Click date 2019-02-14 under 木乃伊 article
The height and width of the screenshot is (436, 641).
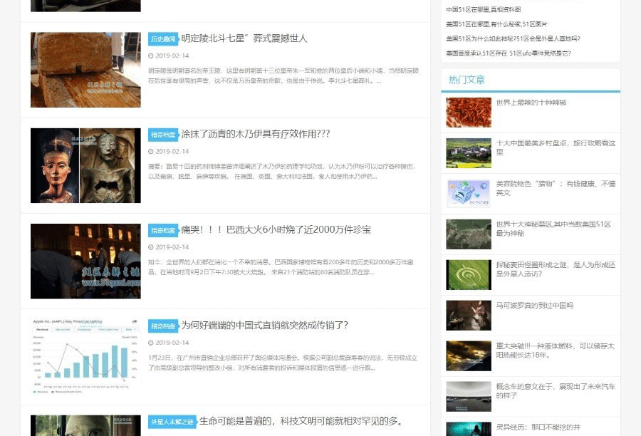[172, 151]
